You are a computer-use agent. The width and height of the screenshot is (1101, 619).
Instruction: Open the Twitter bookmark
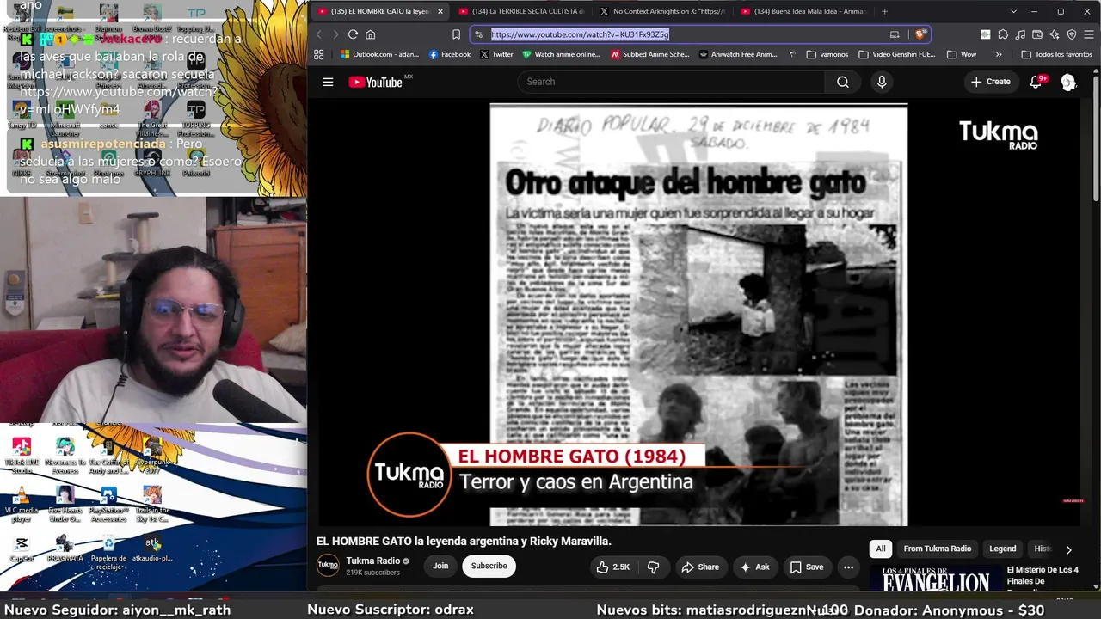(x=496, y=54)
